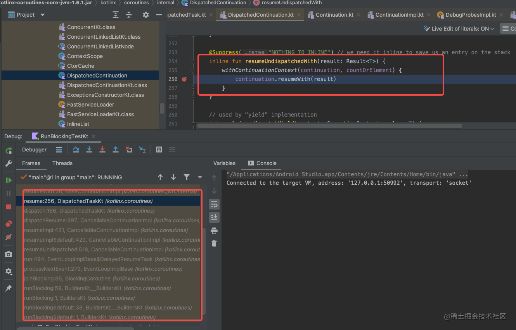Click the green Resume Program icon

coord(9,180)
